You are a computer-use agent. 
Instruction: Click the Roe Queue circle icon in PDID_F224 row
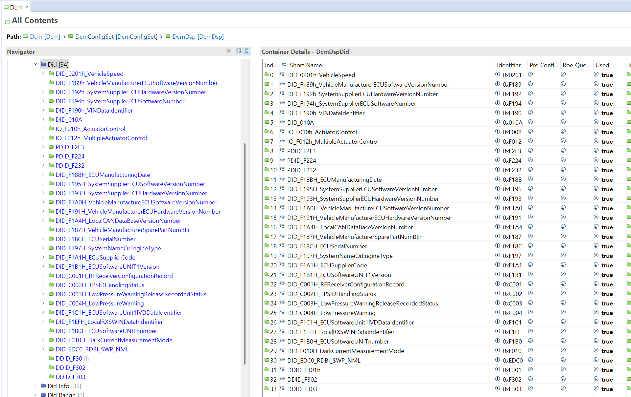[x=563, y=160]
